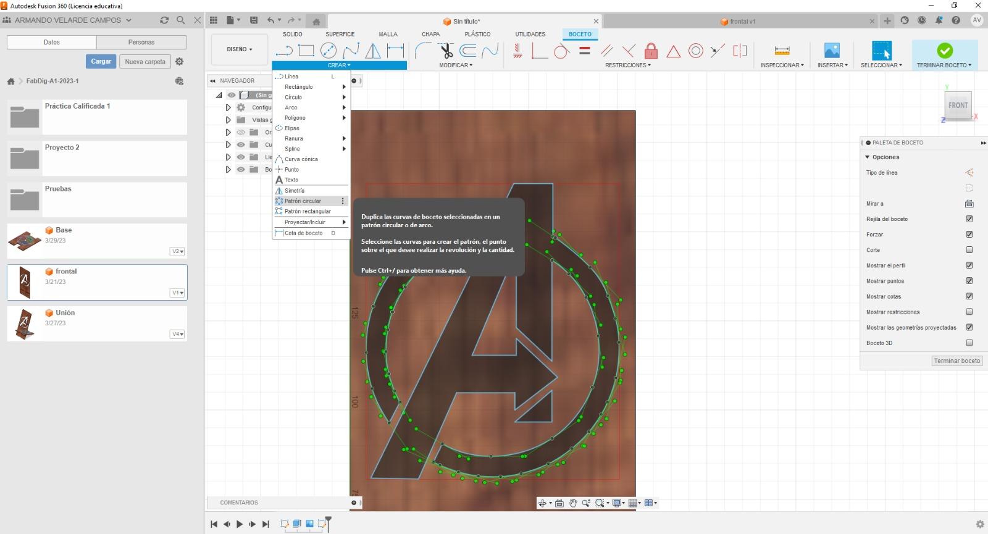This screenshot has height=534, width=988.
Task: Click the Pan hand tool in navigation bar
Action: click(572, 503)
